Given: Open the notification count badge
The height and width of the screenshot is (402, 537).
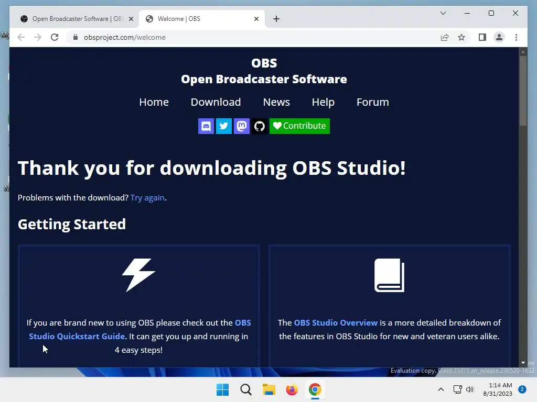Looking at the screenshot, I should [x=522, y=389].
